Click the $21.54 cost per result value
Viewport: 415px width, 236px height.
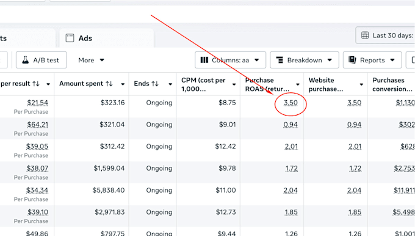pos(38,103)
